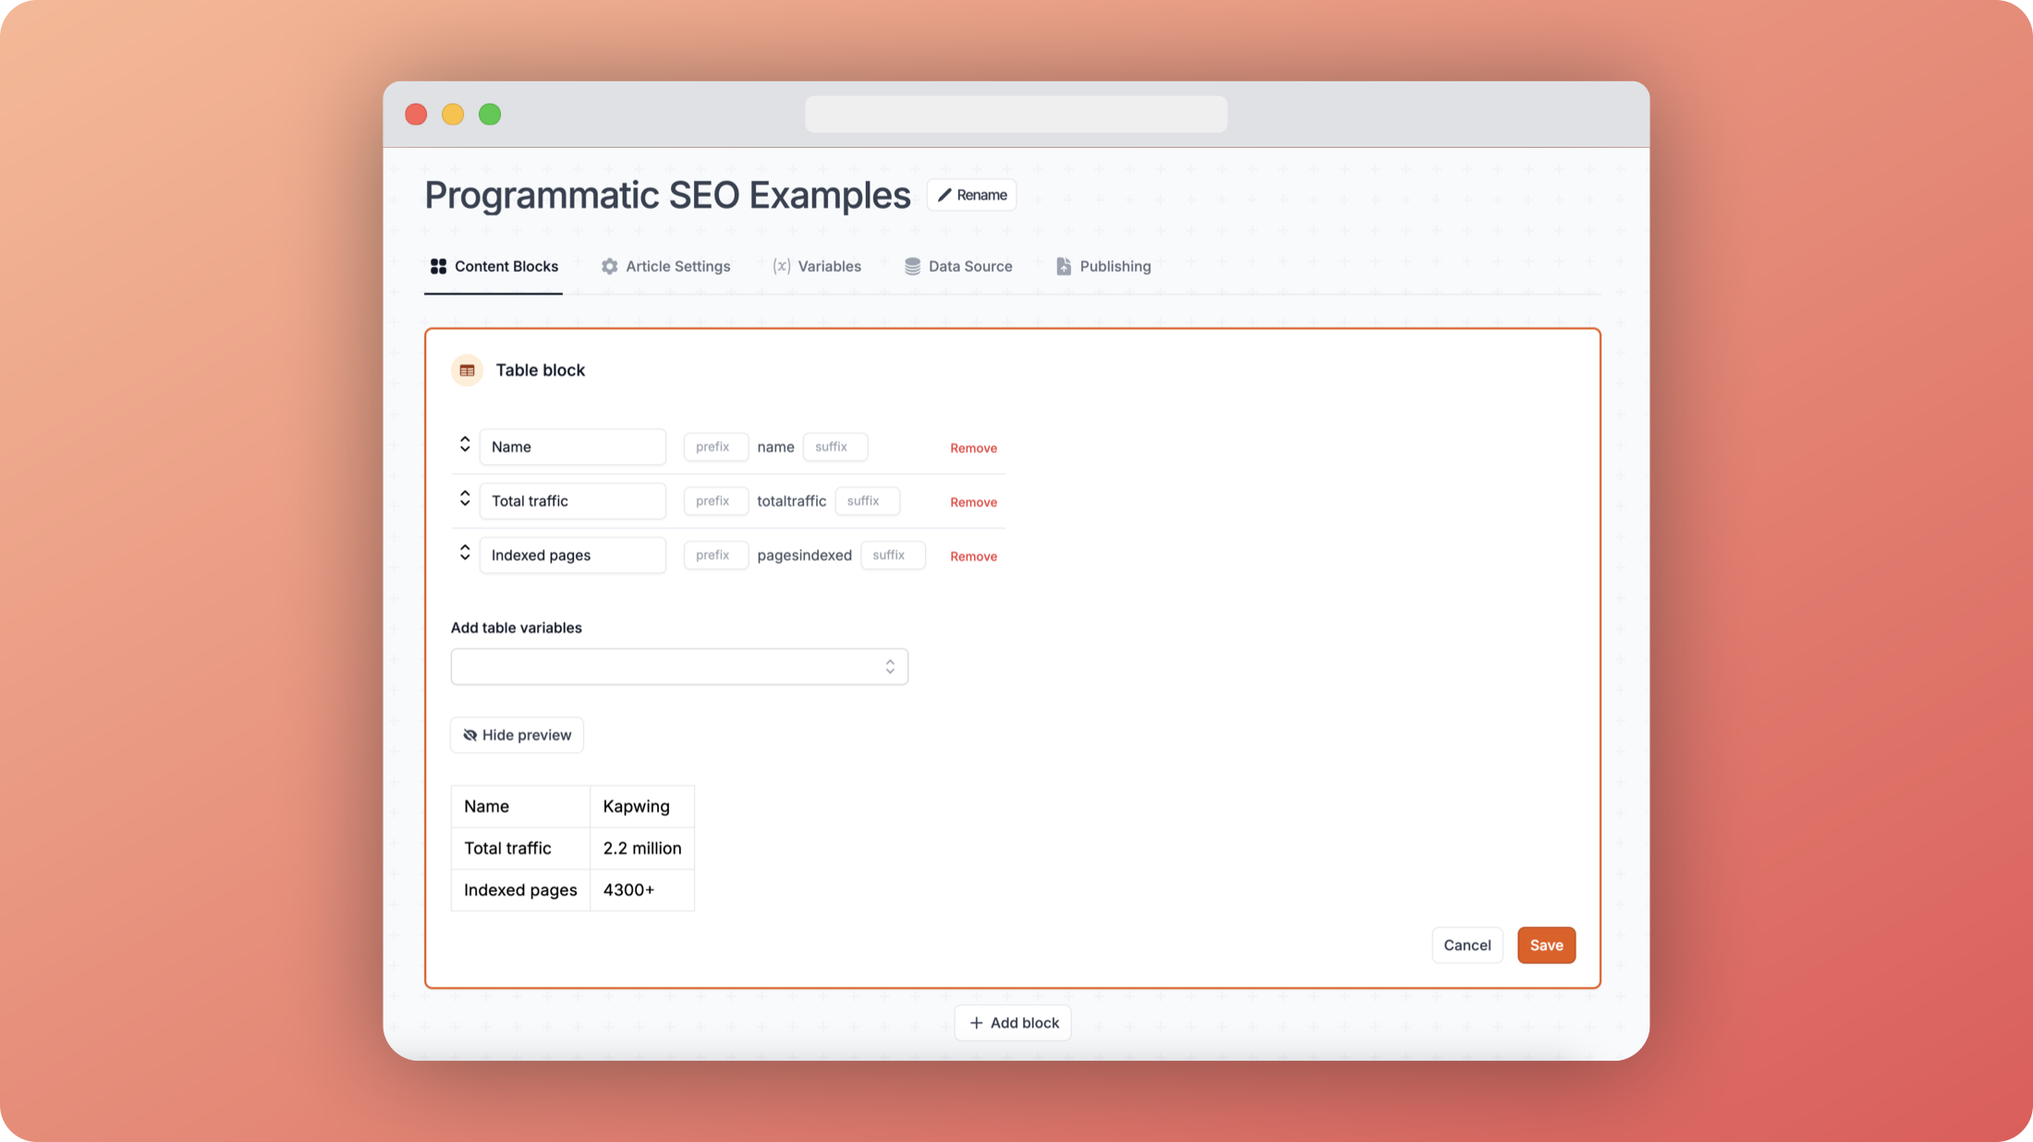Click the Publishing document icon
Image resolution: width=2033 pixels, height=1142 pixels.
pyautogui.click(x=1064, y=266)
